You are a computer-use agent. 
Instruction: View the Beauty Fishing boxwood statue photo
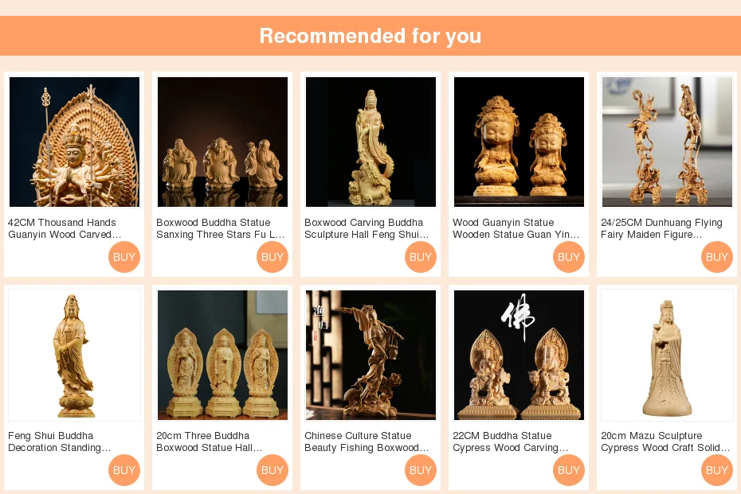pos(370,356)
